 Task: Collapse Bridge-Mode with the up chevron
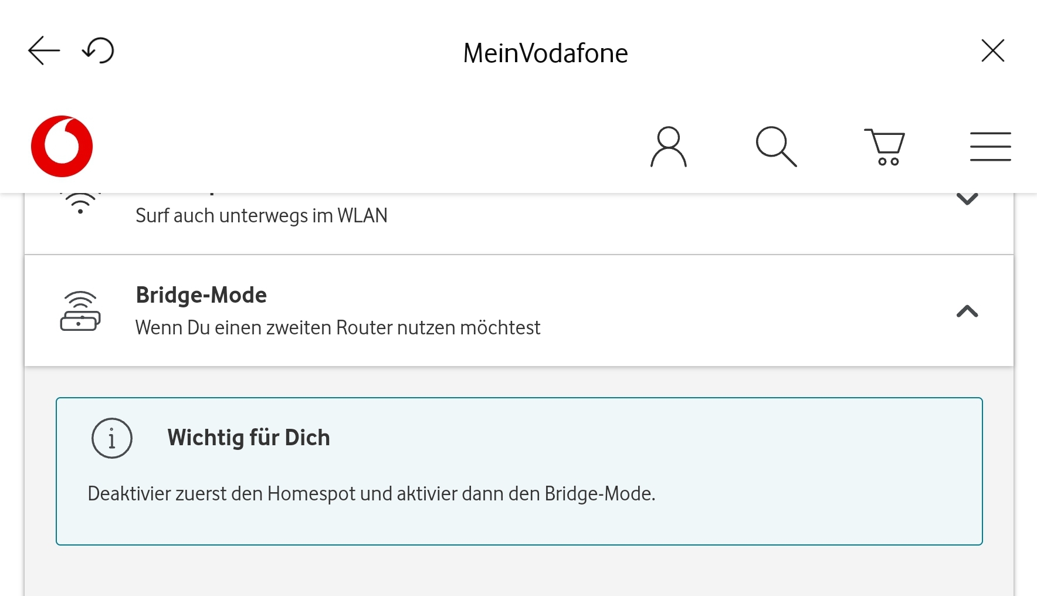(x=967, y=311)
